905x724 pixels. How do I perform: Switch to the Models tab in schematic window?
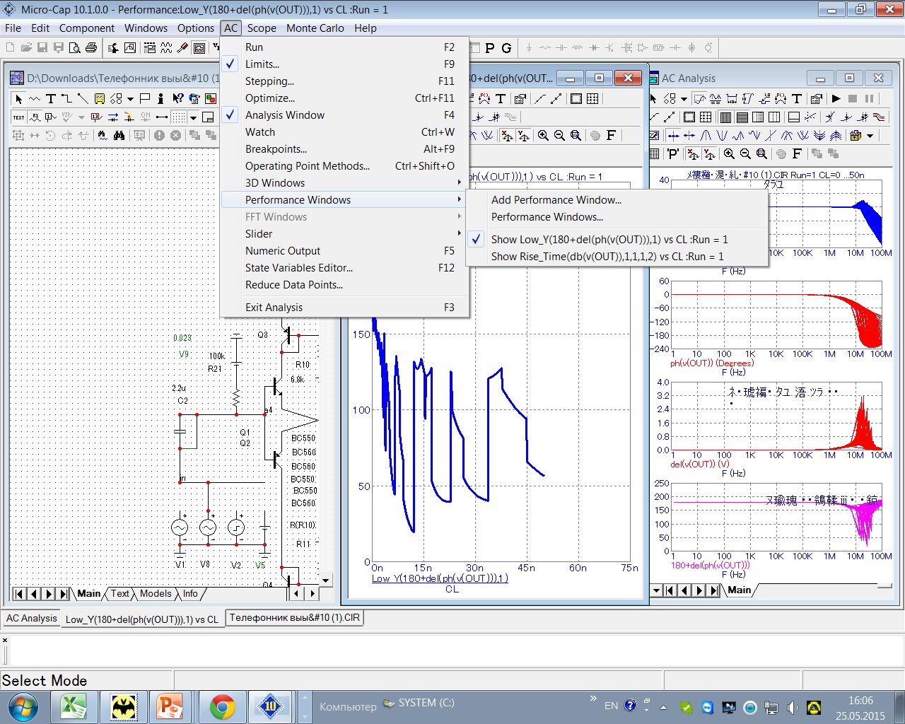click(156, 594)
